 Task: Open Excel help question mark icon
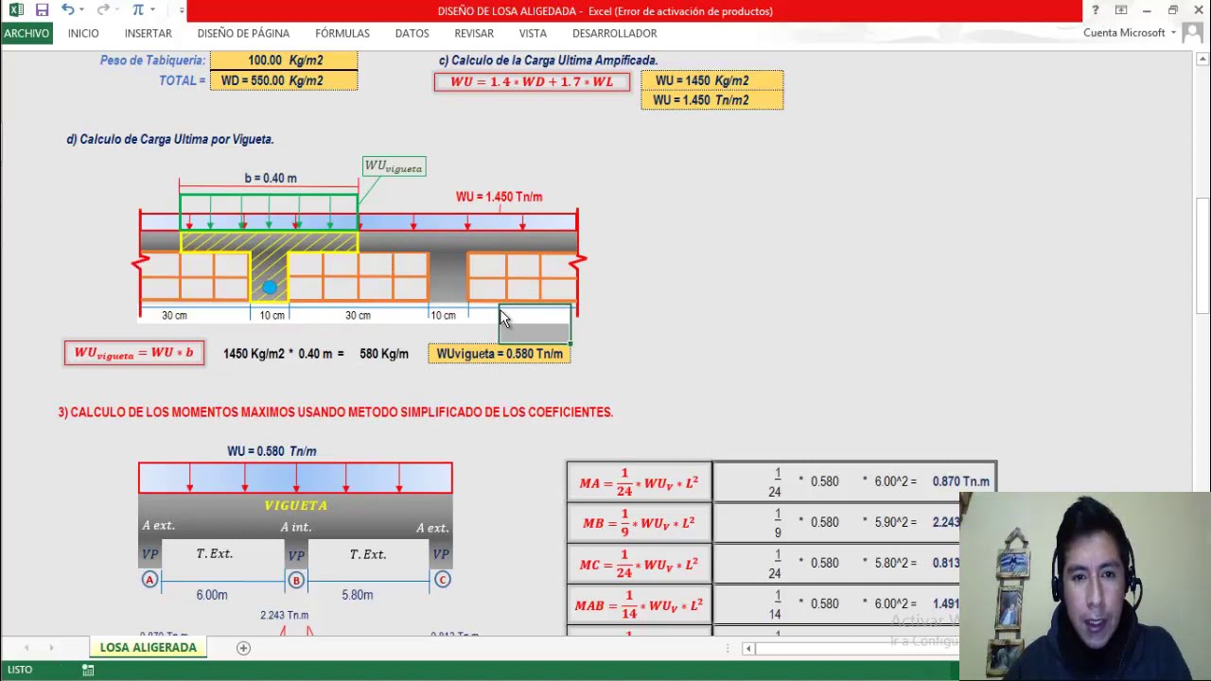(x=1095, y=10)
